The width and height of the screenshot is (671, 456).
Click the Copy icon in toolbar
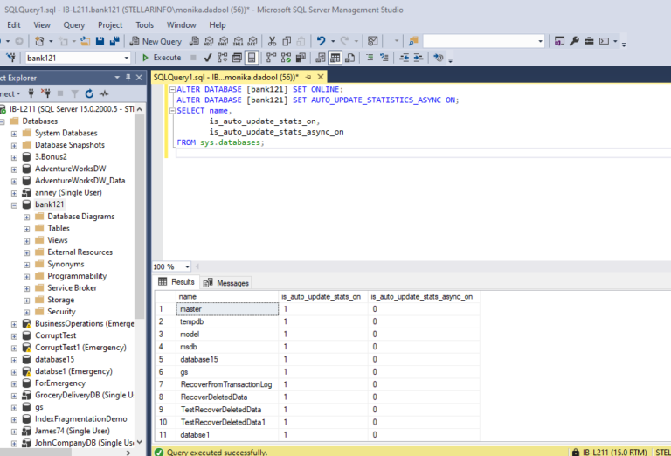287,41
